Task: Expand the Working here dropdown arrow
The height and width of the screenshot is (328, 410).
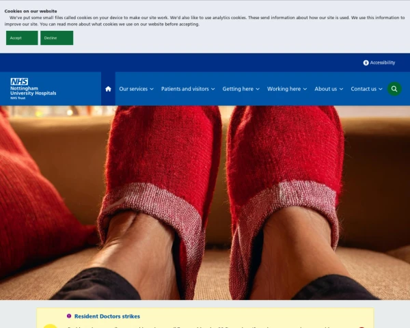Action: [x=305, y=89]
